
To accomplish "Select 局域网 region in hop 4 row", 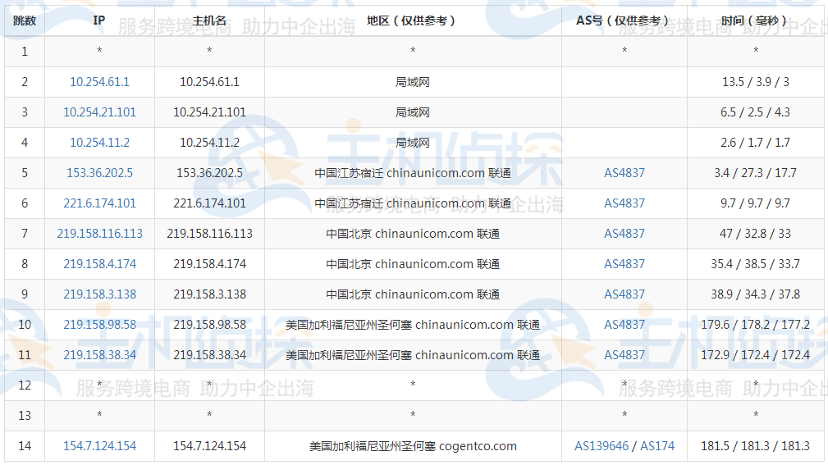I will coord(413,143).
